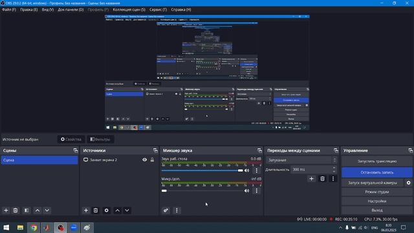
Task: Click Остановить запись button
Action: (x=376, y=172)
